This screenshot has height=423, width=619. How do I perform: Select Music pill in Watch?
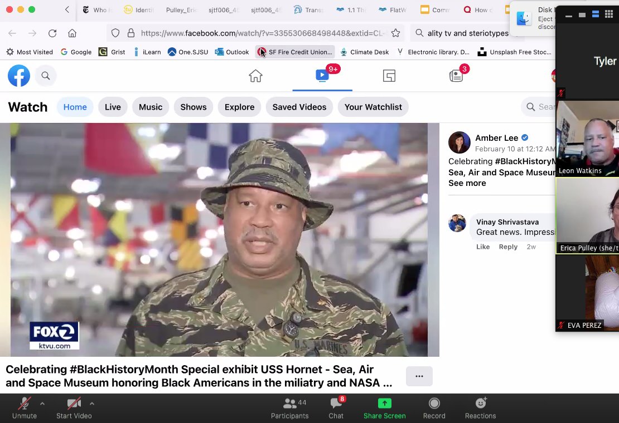click(x=151, y=107)
